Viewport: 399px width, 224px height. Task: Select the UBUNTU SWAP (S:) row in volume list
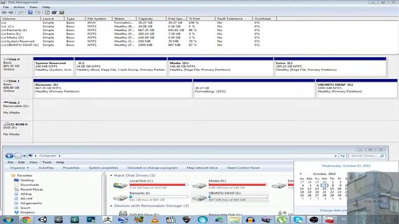pos(138,45)
